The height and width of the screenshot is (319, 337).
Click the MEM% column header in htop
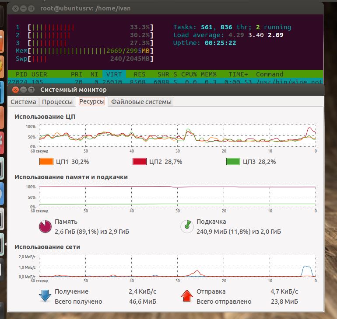209,74
